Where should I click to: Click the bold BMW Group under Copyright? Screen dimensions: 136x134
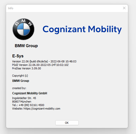point(21,81)
